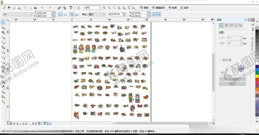Pick the no-fill X swatch
This screenshot has height=135, width=259.
tap(257, 28)
